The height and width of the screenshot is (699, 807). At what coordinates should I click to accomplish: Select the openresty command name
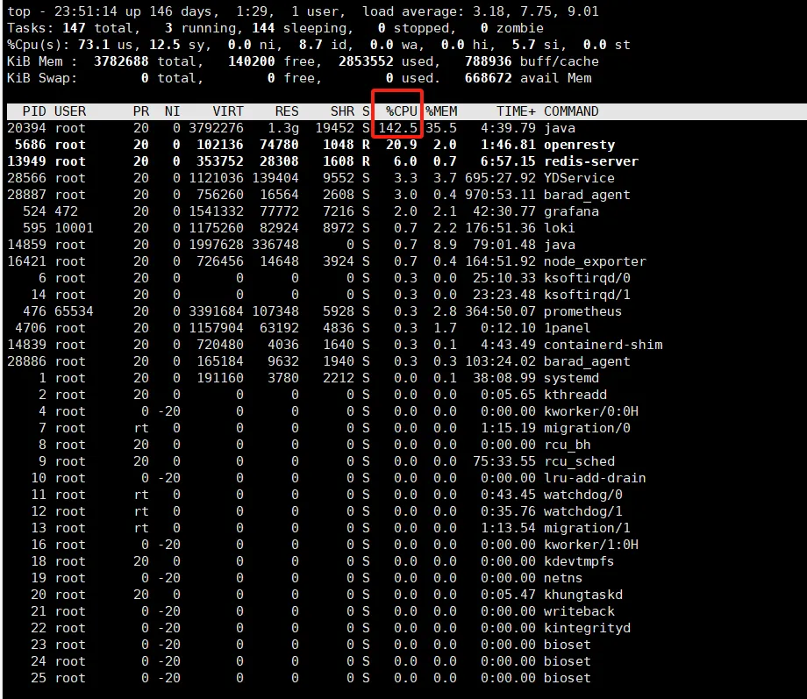pyautogui.click(x=580, y=145)
